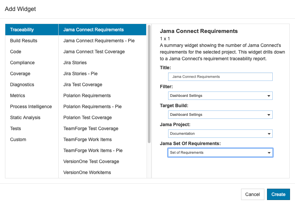This screenshot has height=205, width=295.
Task: Expand the Target Build dropdown
Action: tap(220, 114)
